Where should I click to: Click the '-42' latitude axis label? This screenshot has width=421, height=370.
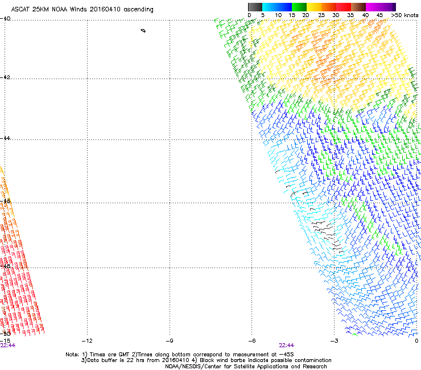click(5, 77)
